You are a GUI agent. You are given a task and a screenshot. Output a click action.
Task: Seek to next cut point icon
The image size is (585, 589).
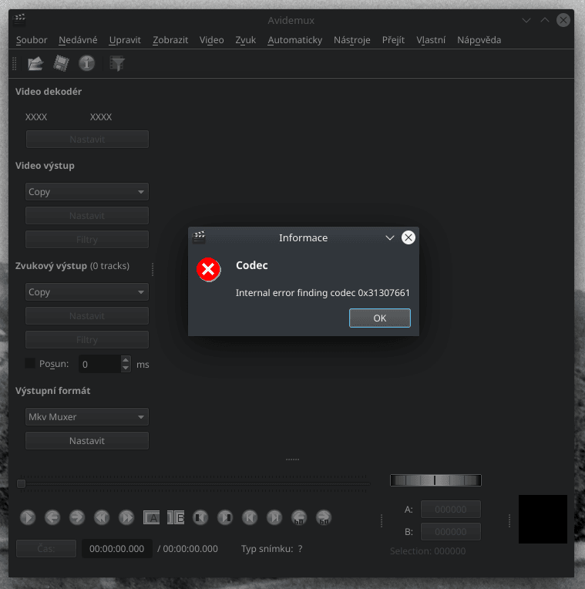point(225,517)
